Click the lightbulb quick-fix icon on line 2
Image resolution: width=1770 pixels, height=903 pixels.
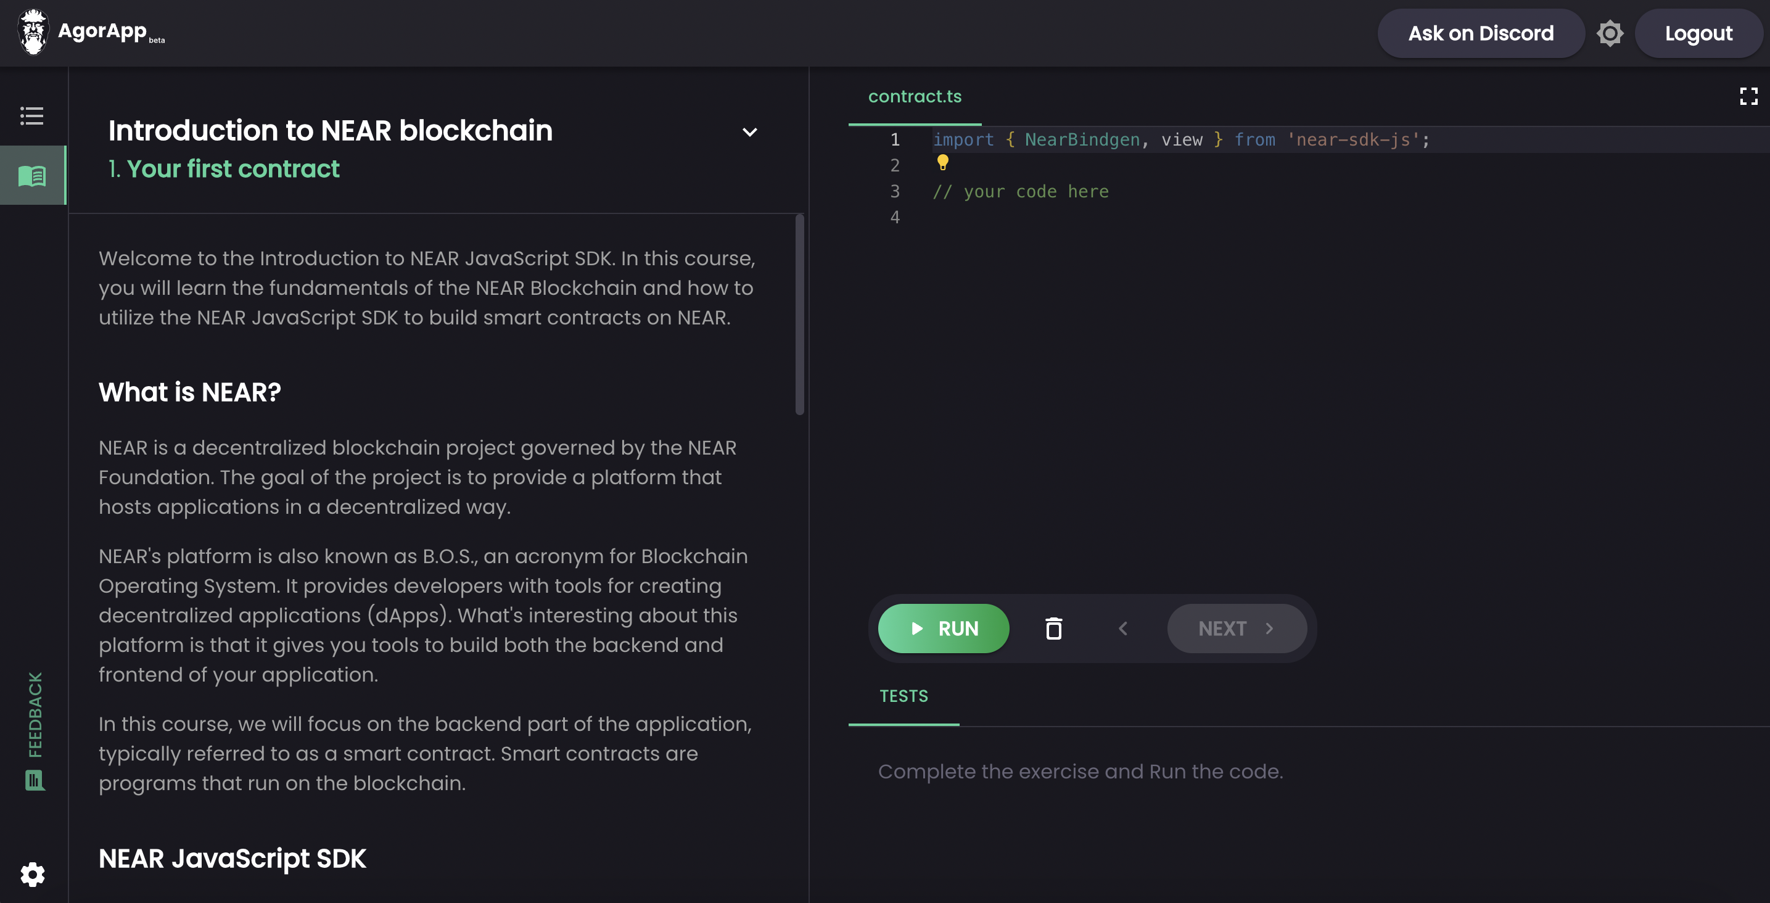pyautogui.click(x=943, y=163)
